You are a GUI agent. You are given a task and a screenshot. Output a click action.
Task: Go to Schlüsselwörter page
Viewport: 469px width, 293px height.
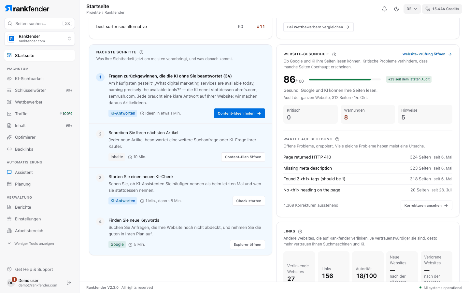pyautogui.click(x=39, y=90)
